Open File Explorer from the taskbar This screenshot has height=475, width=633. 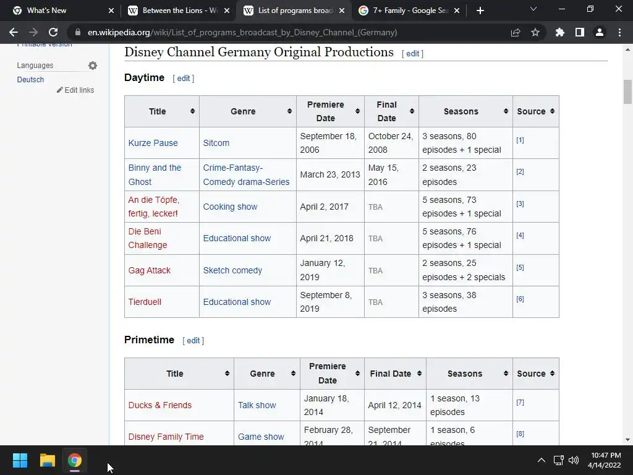(x=47, y=460)
